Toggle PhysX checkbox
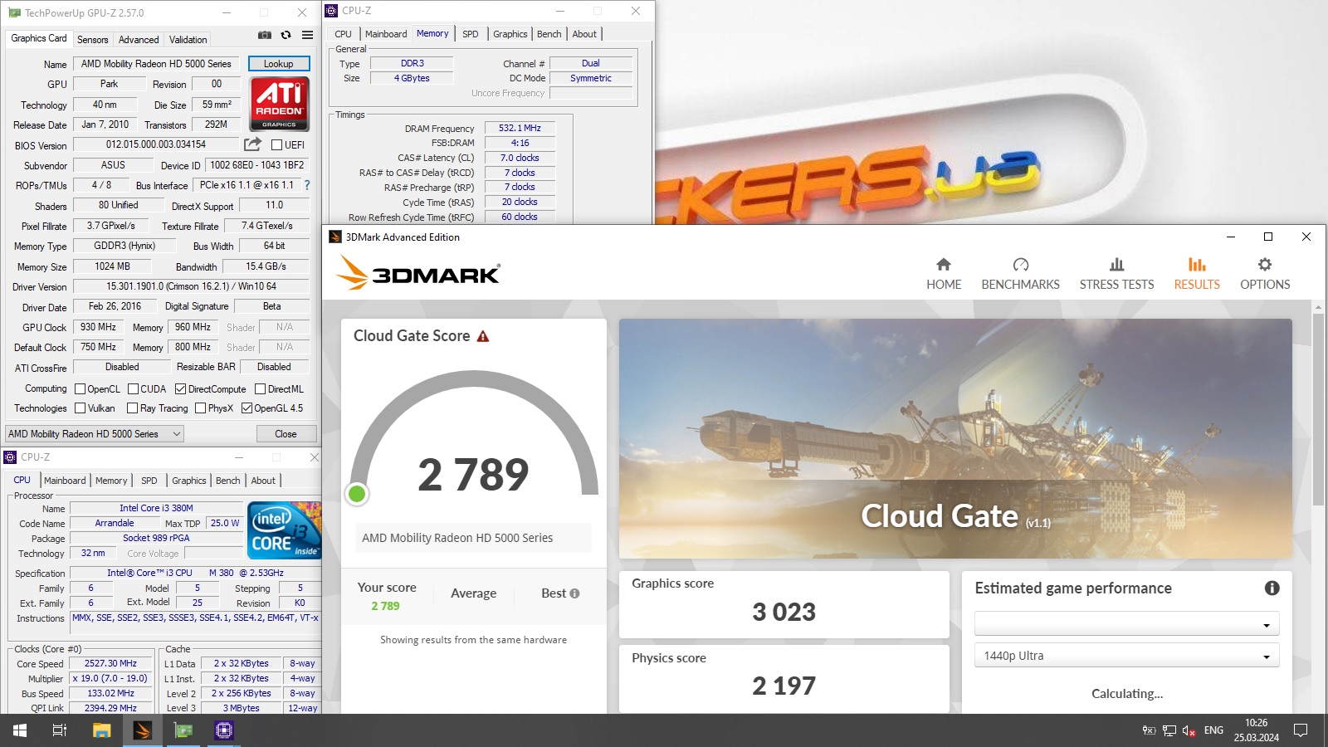Screen dimensions: 1328x747 pyautogui.click(x=200, y=408)
